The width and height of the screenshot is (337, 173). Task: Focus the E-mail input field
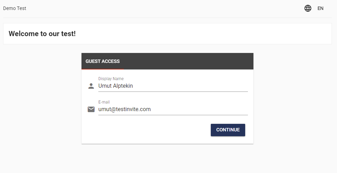173,109
